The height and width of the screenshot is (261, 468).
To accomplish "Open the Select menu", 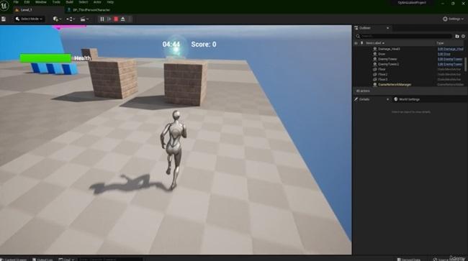I will [84, 2].
